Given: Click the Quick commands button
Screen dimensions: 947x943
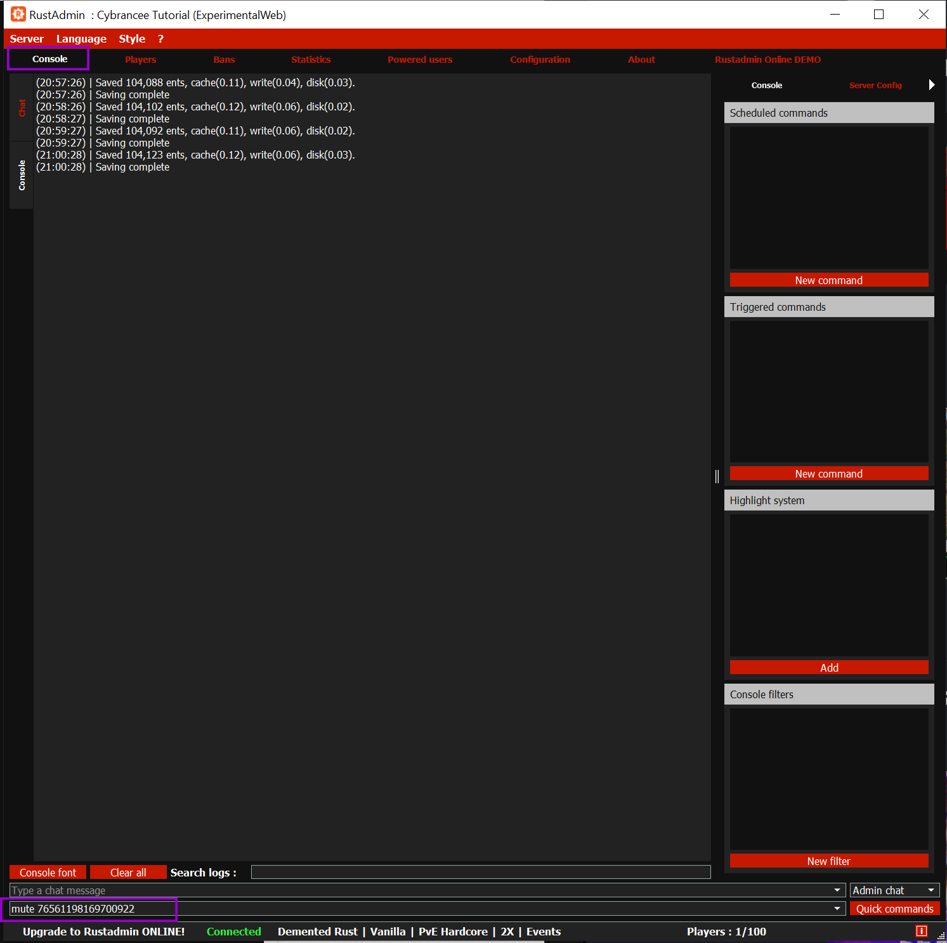Looking at the screenshot, I should point(894,909).
